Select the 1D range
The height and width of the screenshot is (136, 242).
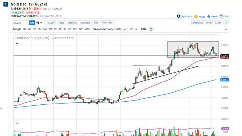click(24, 29)
